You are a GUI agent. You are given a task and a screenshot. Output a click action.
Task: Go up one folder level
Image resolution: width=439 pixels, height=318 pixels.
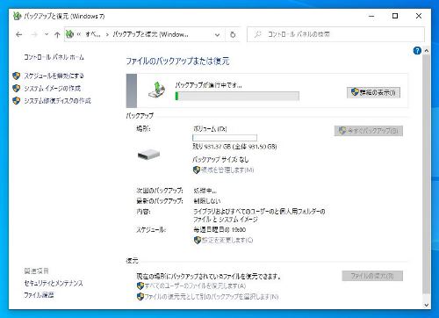click(57, 35)
